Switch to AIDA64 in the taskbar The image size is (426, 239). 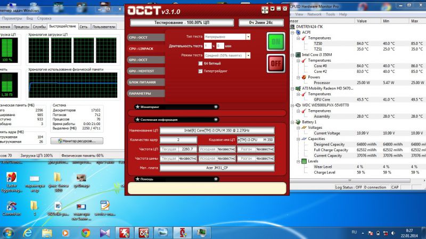(144, 233)
